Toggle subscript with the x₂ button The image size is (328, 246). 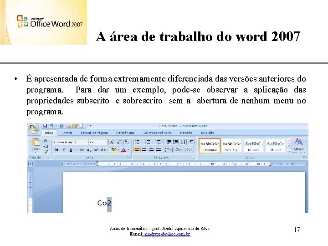[89, 150]
